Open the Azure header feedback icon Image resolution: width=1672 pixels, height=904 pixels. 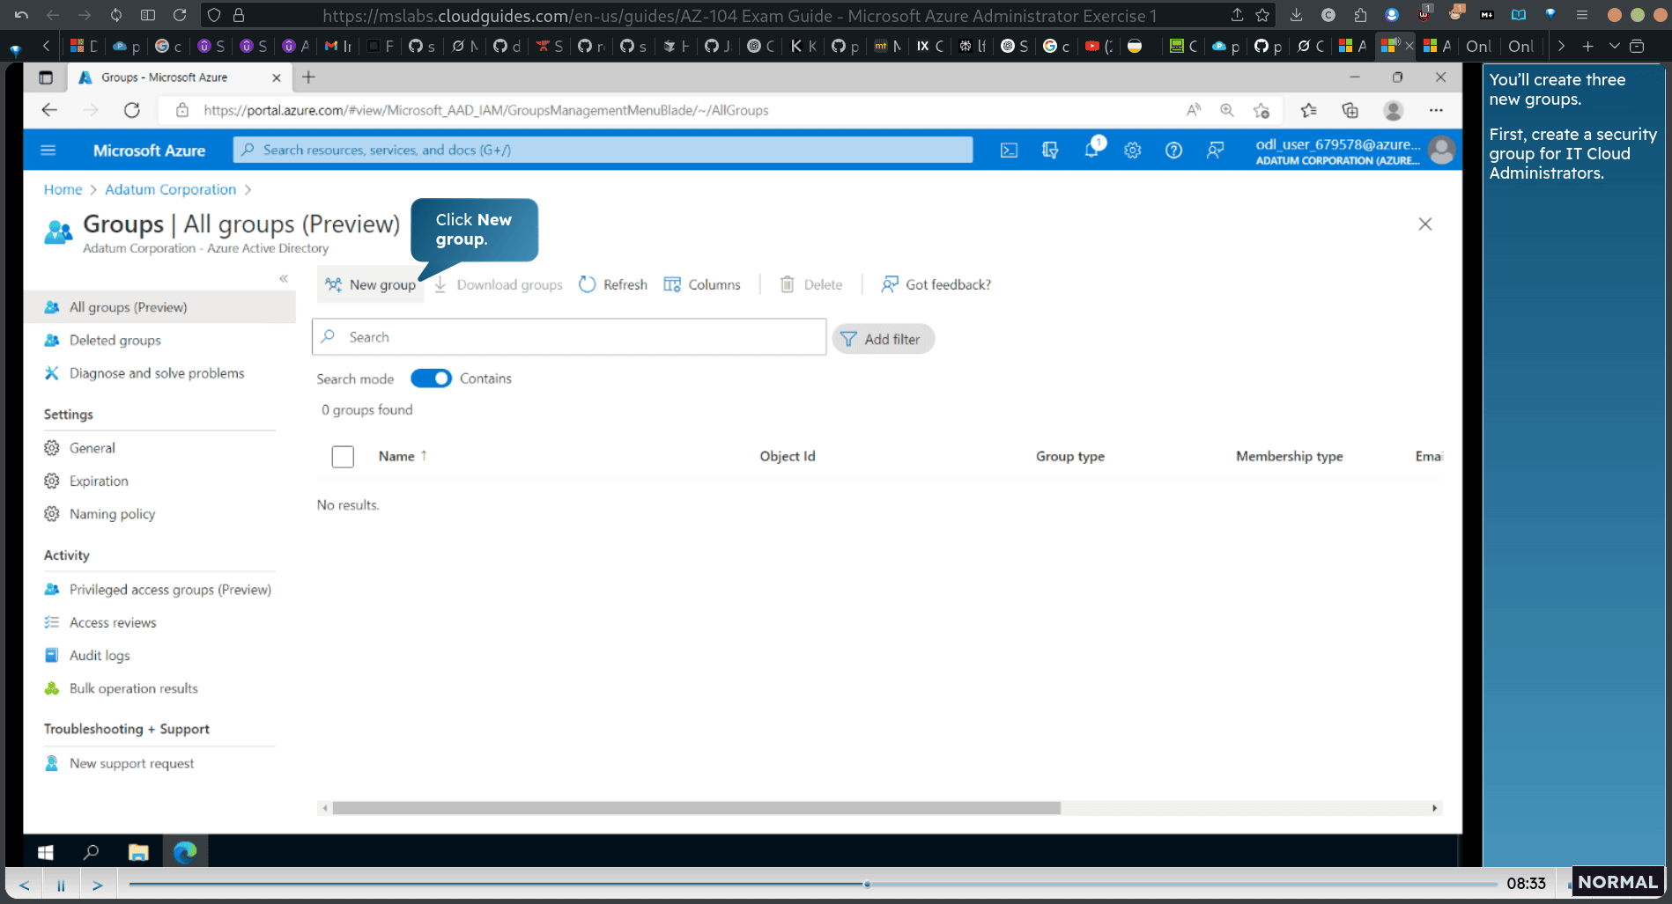(1216, 151)
